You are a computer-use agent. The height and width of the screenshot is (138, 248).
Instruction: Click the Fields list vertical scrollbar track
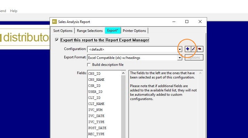[123, 106]
